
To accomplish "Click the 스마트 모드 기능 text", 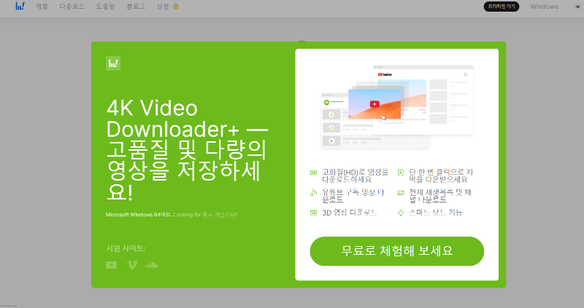I will click(x=436, y=213).
